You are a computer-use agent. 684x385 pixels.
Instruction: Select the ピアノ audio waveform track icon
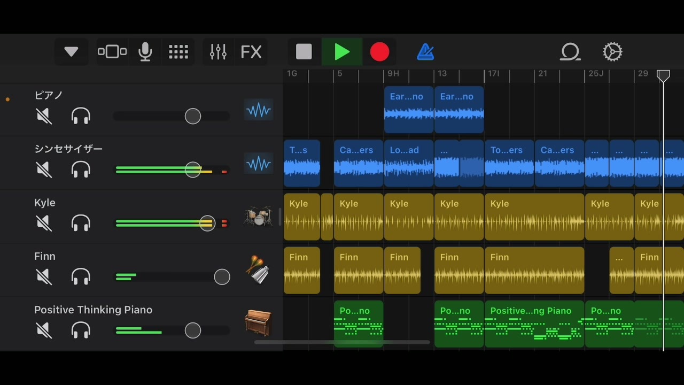(259, 110)
